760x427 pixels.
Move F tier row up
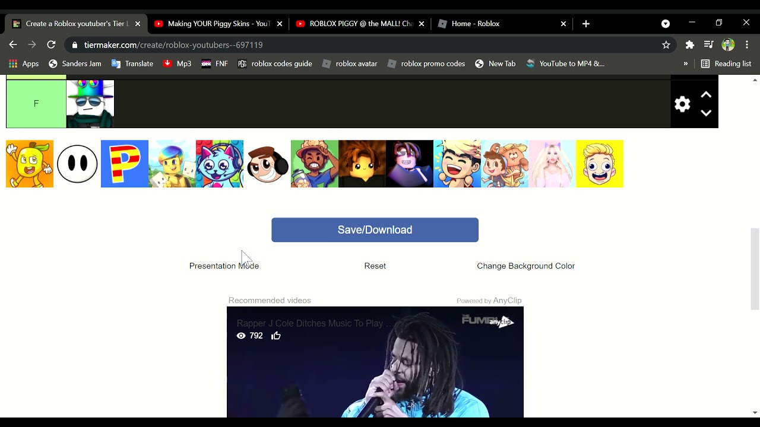tap(706, 95)
